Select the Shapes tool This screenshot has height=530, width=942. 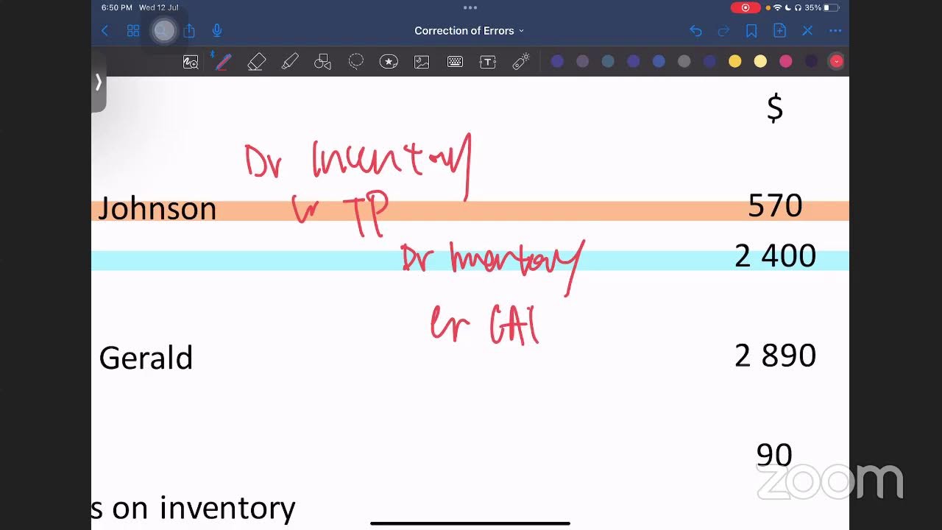pyautogui.click(x=322, y=62)
